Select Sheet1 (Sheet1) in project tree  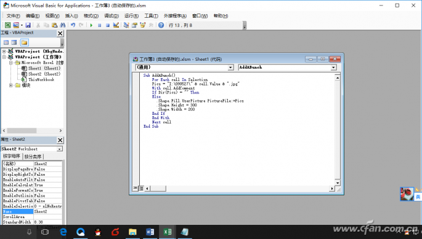pyautogui.click(x=44, y=68)
